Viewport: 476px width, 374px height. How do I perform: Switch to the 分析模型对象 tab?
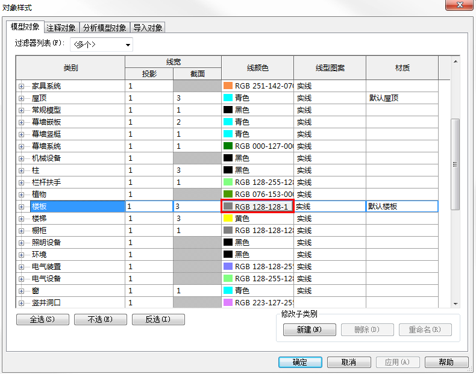pos(104,28)
